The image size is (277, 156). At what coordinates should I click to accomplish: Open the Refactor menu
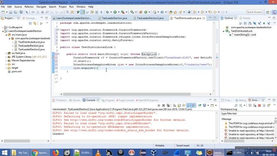click(29, 7)
